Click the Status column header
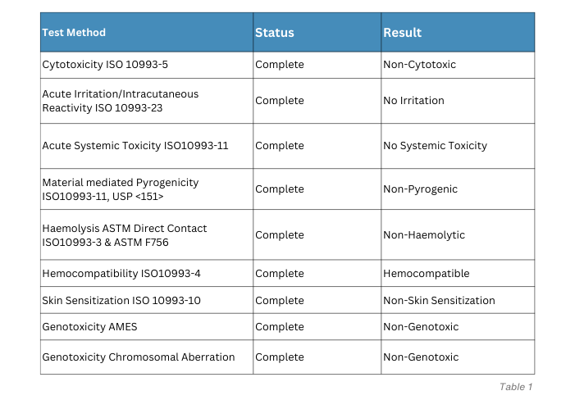Screen dimensions: 575x400 317,32
